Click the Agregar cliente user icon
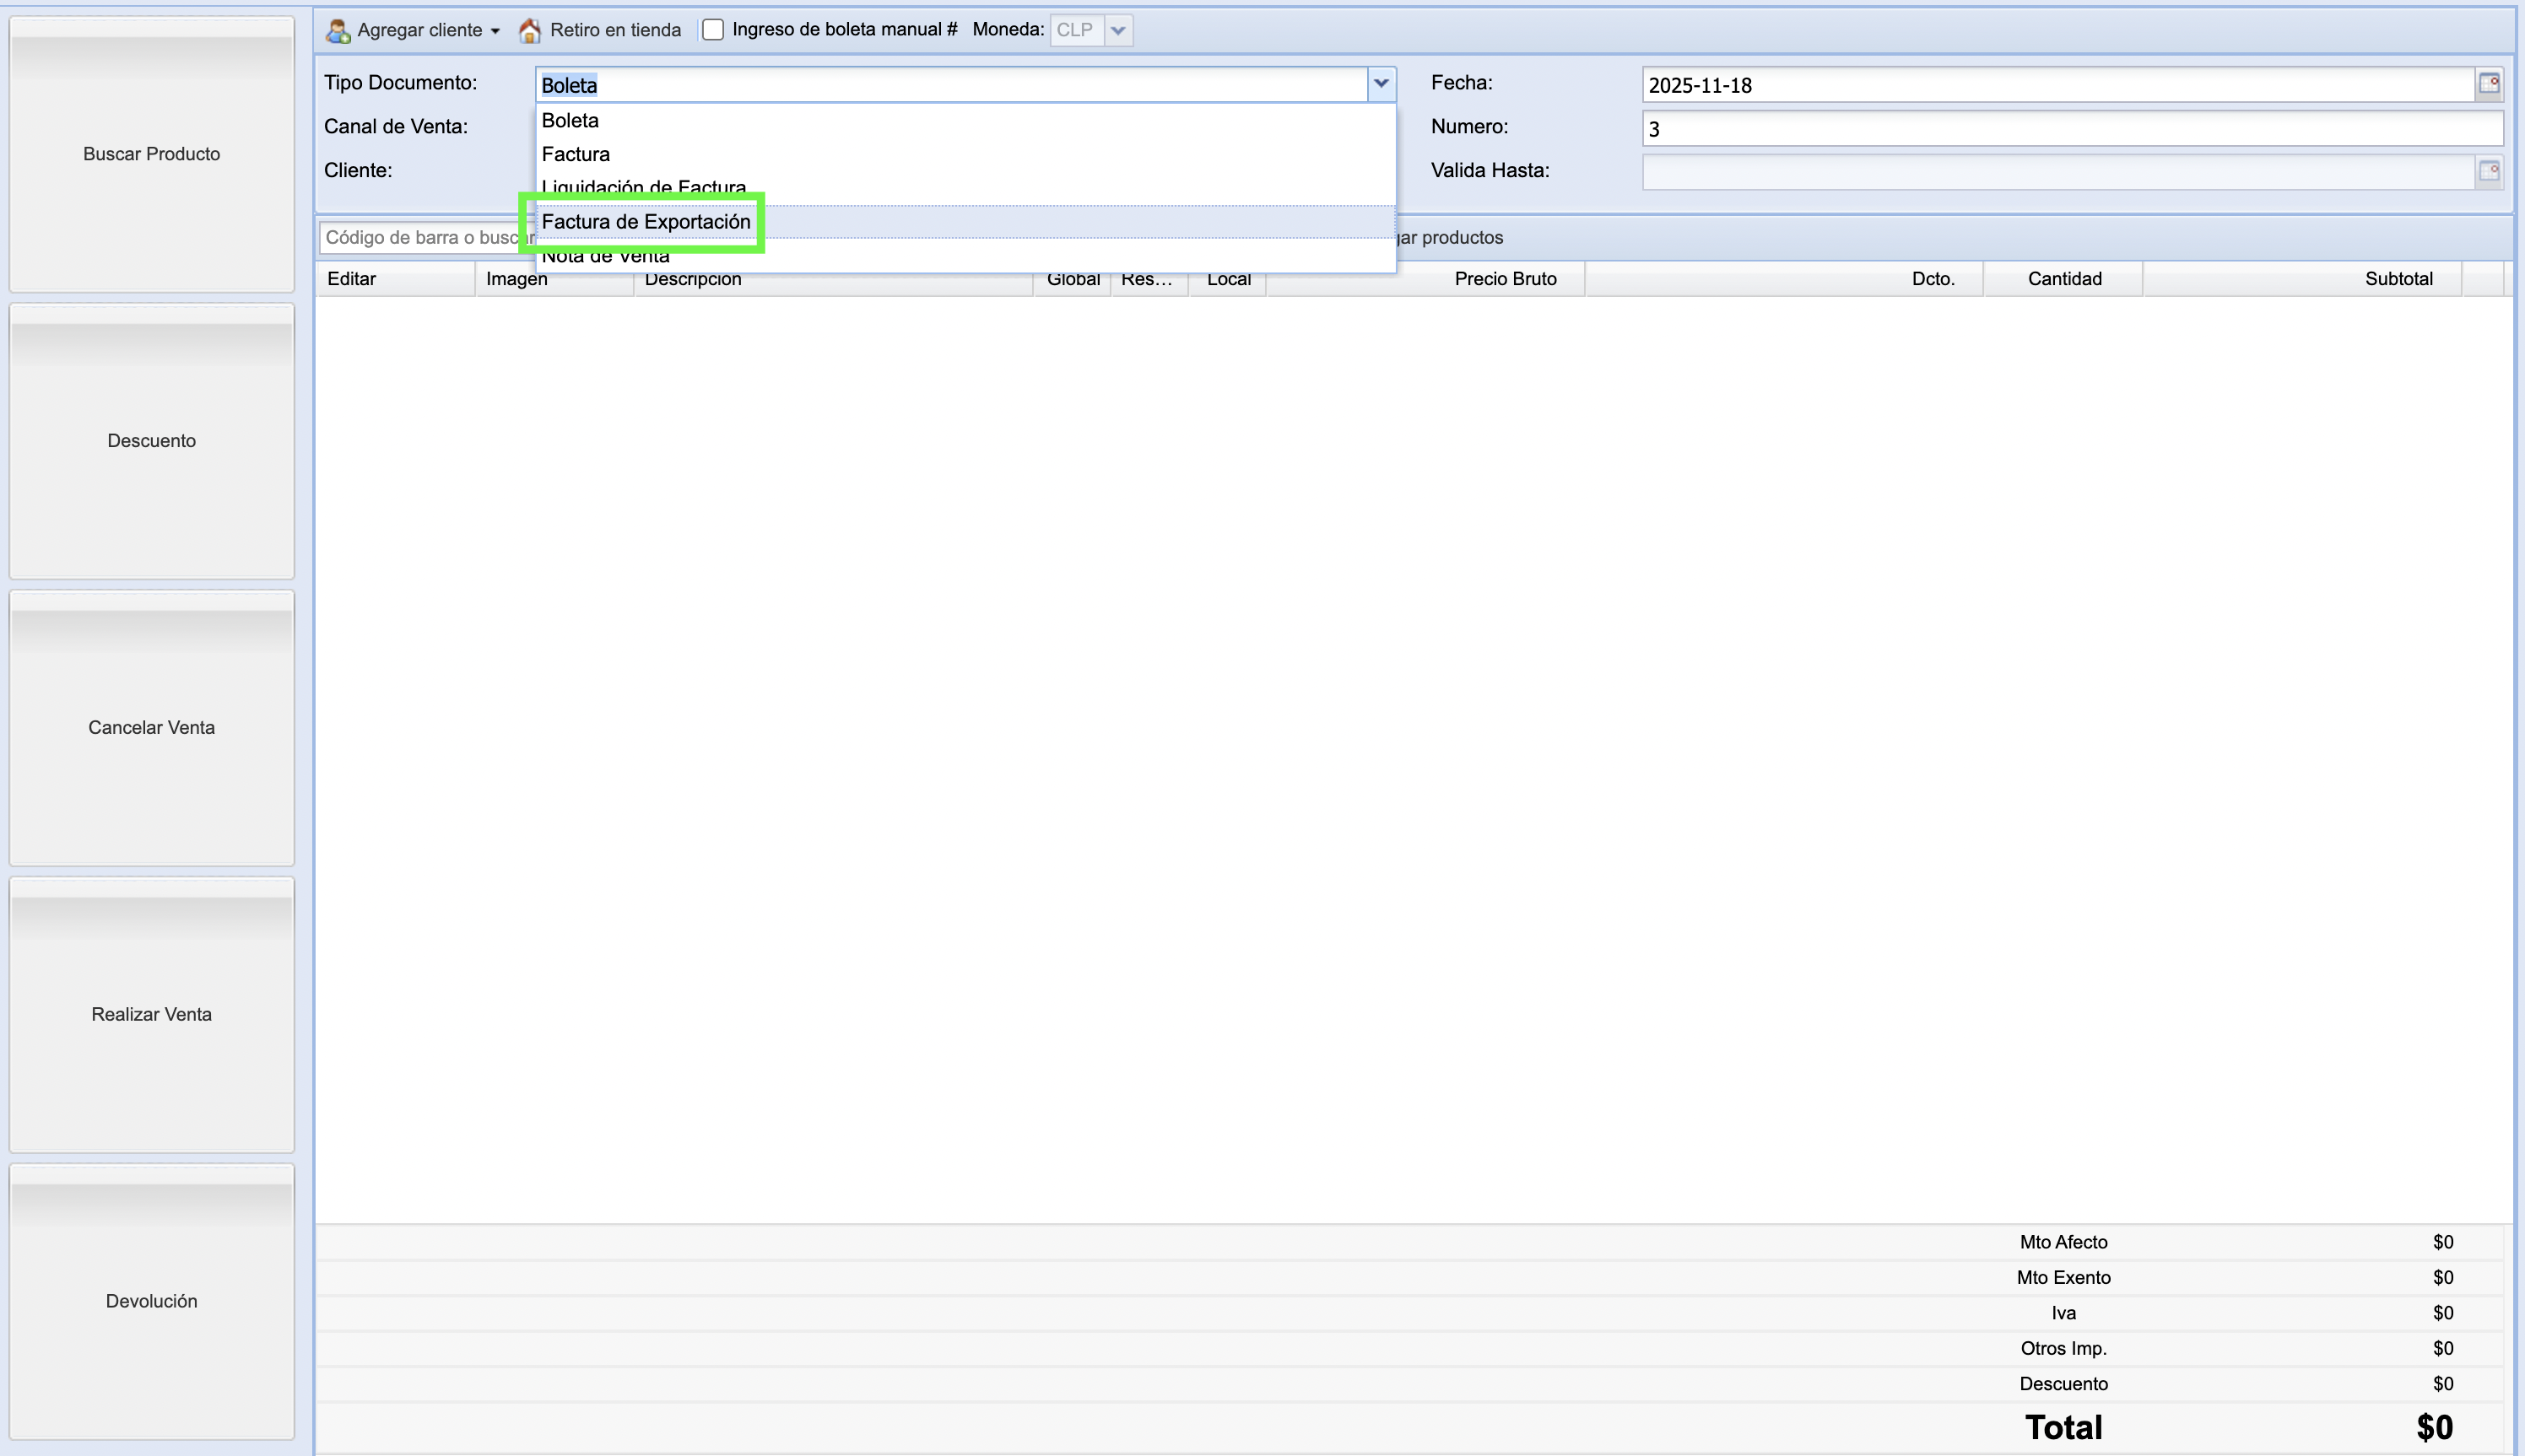 click(338, 30)
